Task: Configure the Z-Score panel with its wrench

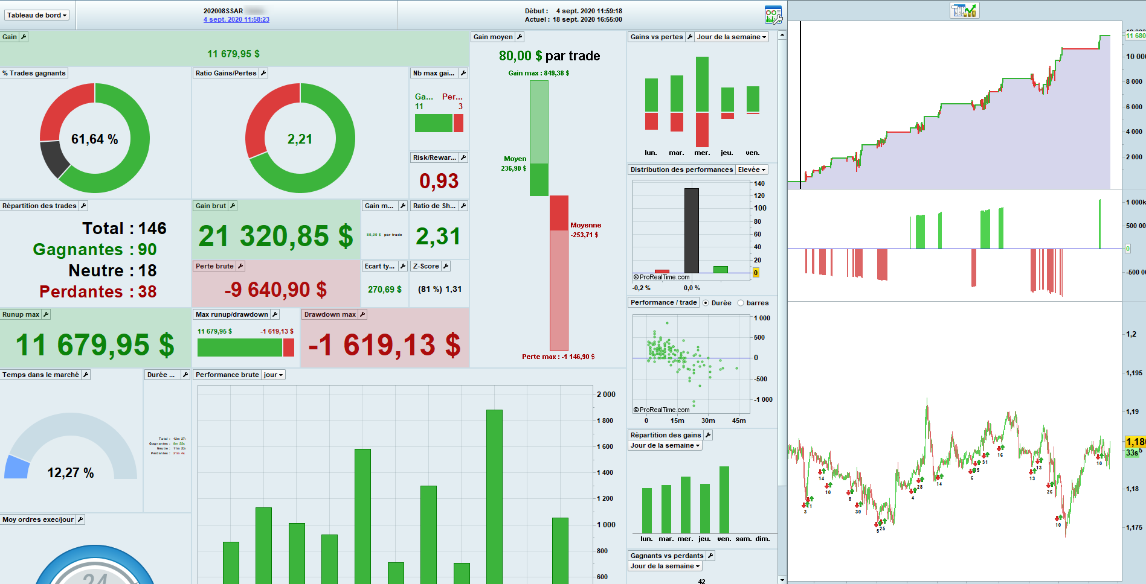Action: [446, 266]
